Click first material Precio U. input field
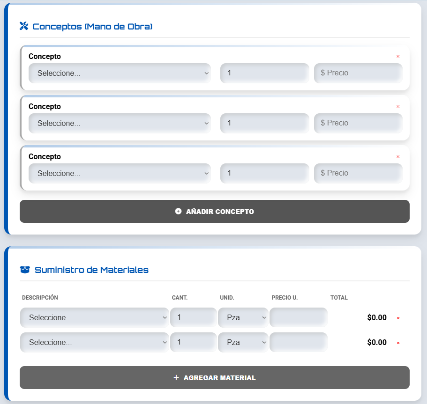Viewport: 427px width, 404px height. click(x=298, y=317)
